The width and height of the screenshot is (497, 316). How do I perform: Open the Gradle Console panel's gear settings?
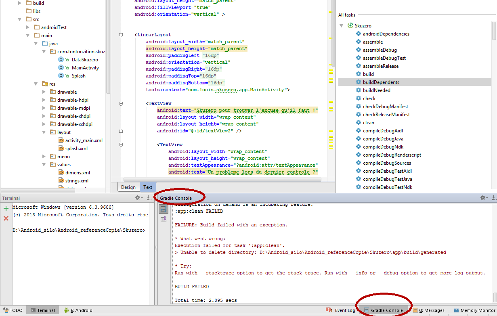[484, 198]
